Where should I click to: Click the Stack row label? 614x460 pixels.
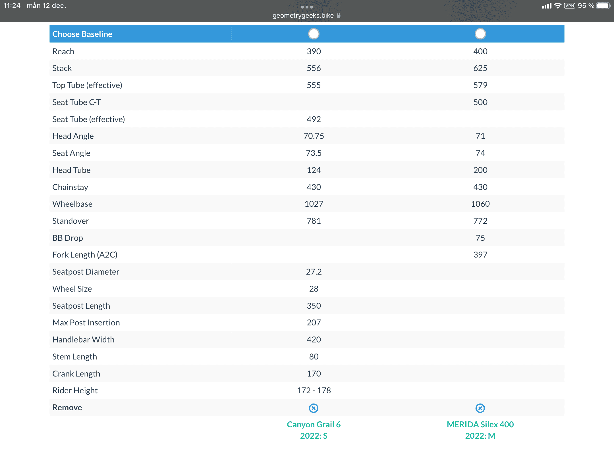pos(62,68)
